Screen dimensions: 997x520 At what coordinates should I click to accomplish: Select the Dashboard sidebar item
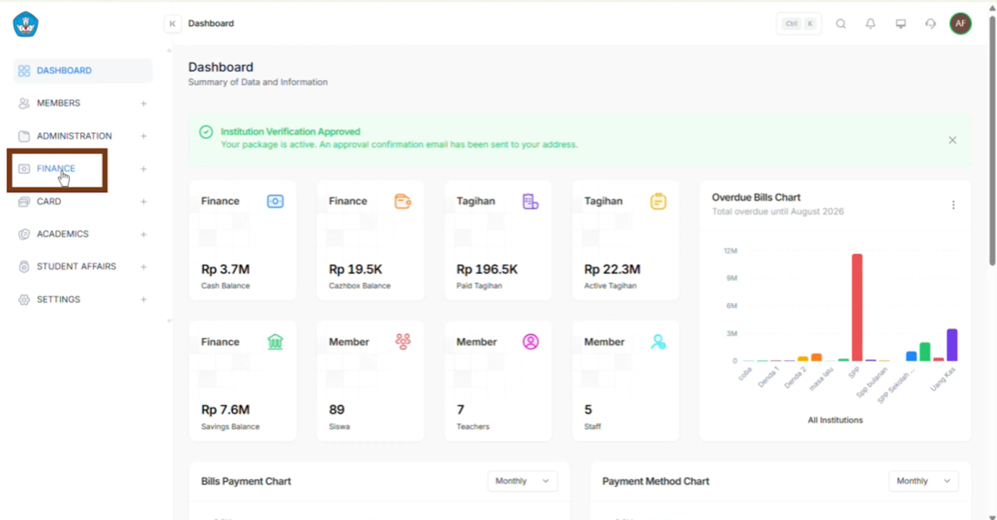point(83,70)
